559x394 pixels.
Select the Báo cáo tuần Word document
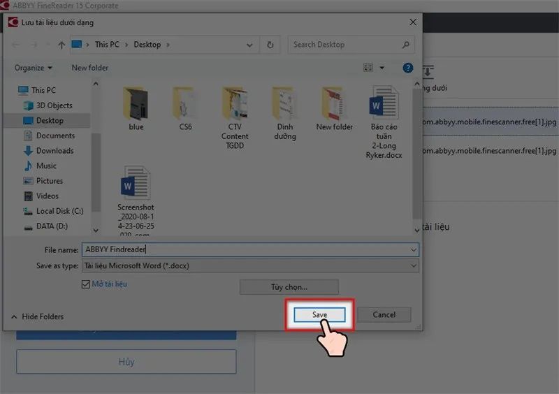tap(384, 122)
